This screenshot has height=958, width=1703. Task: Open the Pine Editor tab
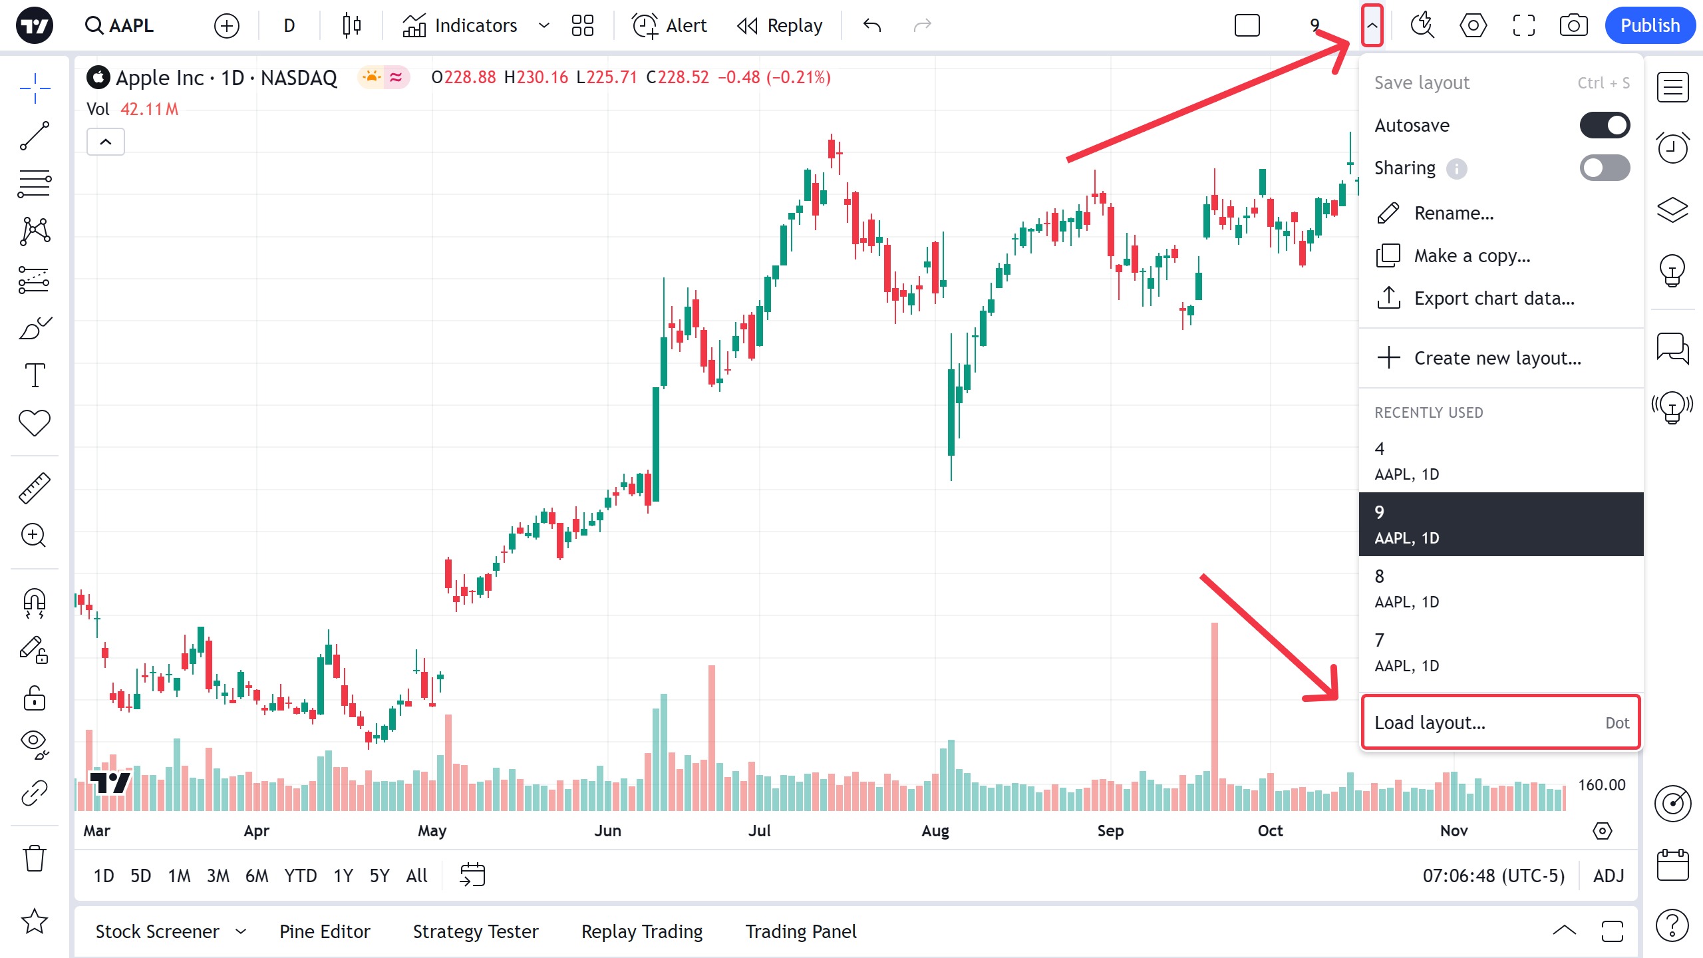click(x=325, y=931)
